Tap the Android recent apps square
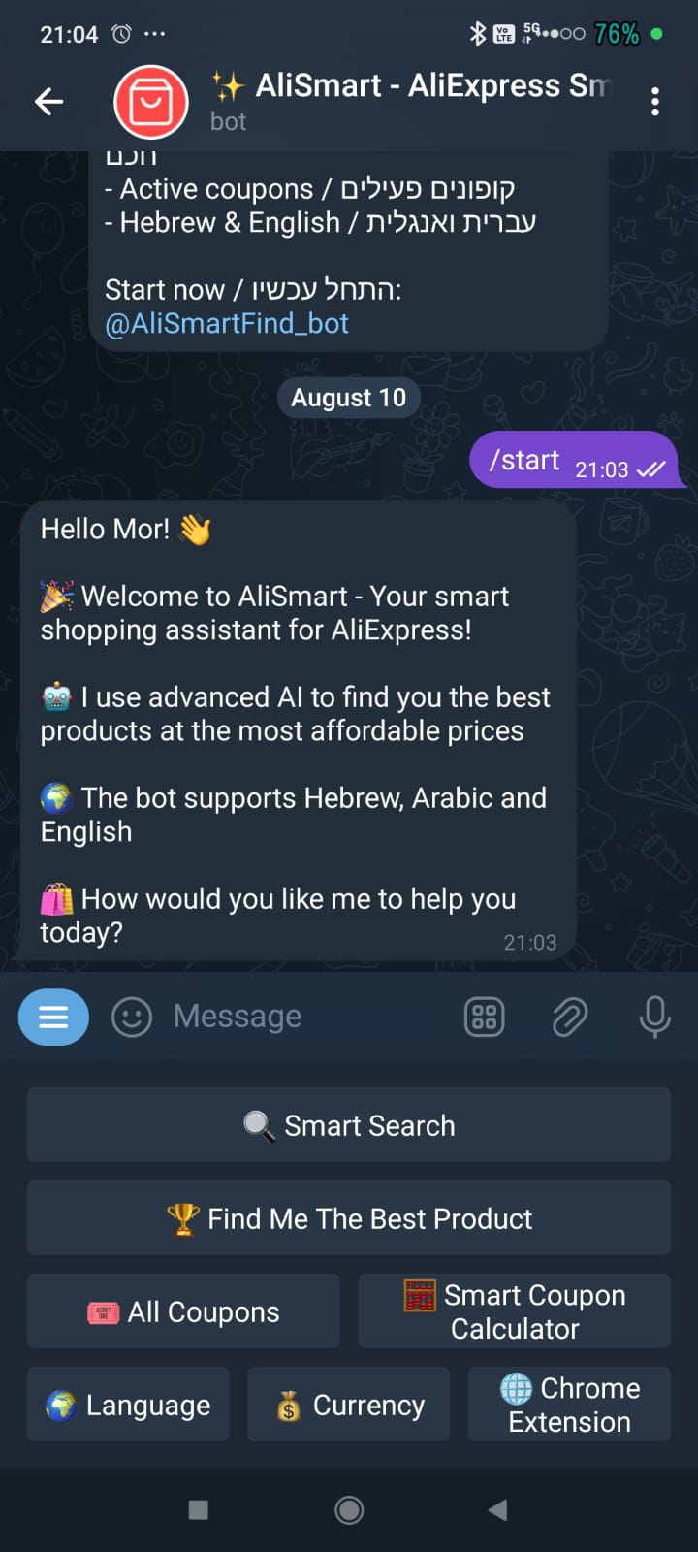 click(x=199, y=1509)
